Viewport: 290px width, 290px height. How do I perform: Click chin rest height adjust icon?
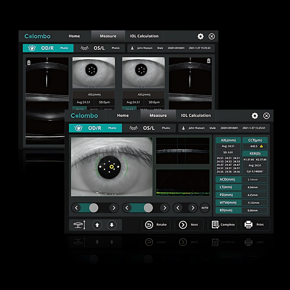point(80,225)
